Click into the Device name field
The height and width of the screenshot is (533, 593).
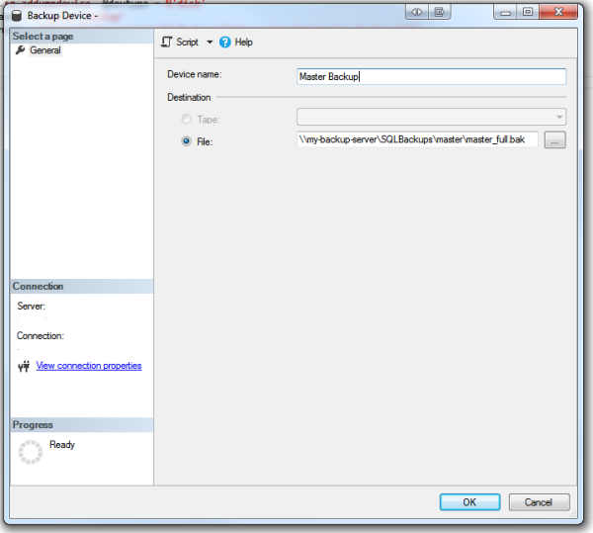pos(432,77)
